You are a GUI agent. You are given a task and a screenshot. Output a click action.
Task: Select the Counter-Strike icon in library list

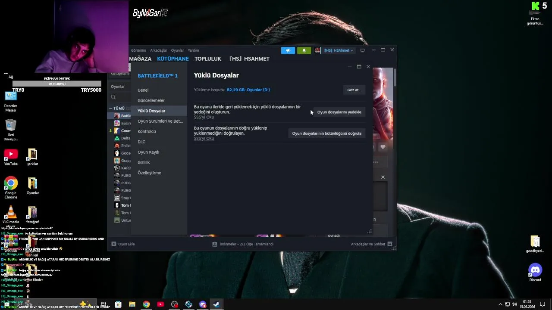[x=117, y=130]
